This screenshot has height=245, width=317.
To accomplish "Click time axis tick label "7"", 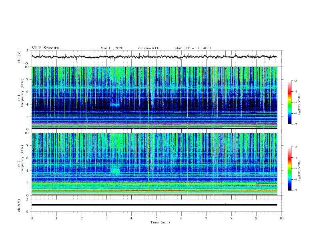I will coord(207,218).
